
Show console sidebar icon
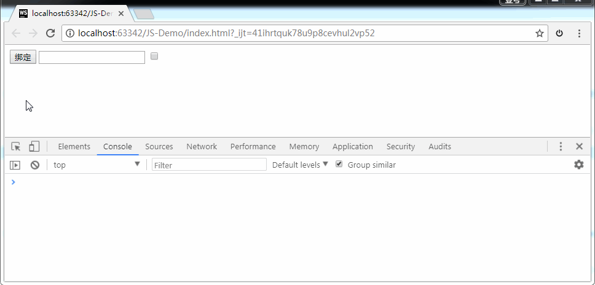[15, 165]
